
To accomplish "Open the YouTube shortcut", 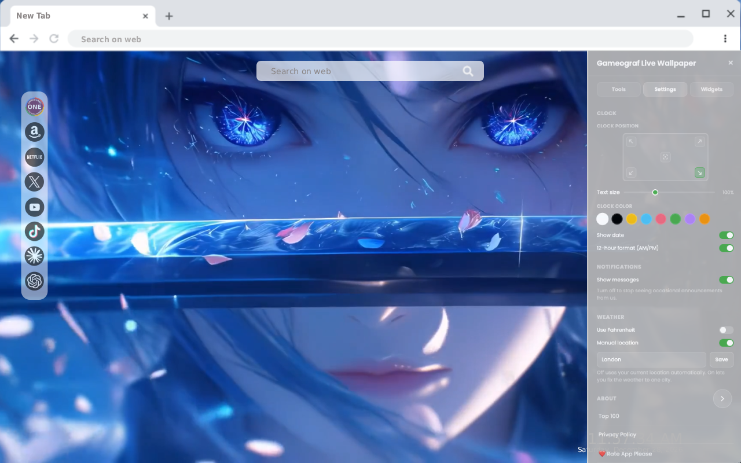I will pyautogui.click(x=35, y=207).
